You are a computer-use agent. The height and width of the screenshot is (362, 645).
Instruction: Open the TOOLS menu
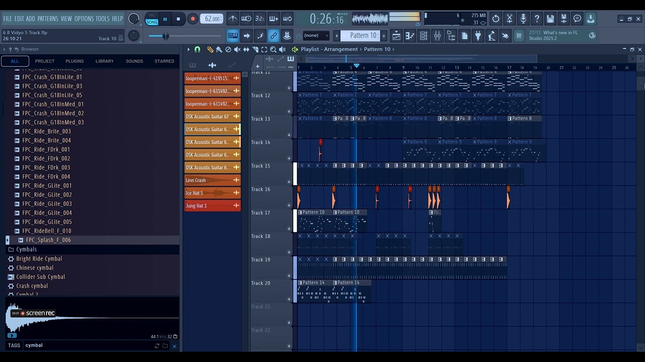point(102,19)
